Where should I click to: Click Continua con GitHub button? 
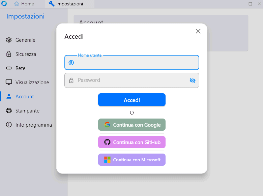(132, 142)
